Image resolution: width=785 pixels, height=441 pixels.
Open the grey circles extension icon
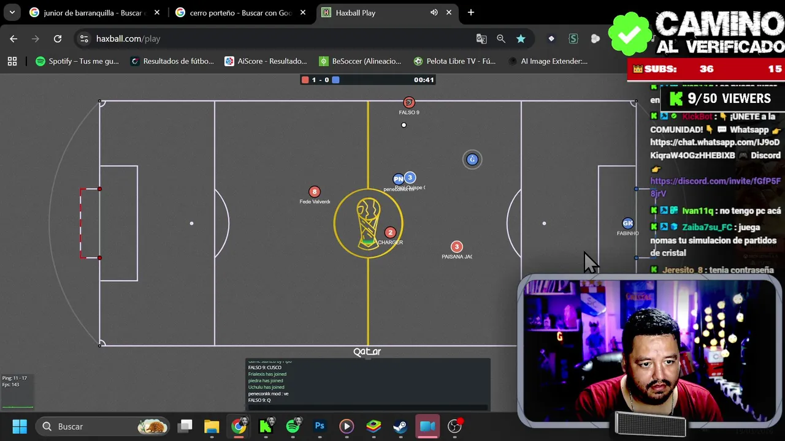click(595, 39)
